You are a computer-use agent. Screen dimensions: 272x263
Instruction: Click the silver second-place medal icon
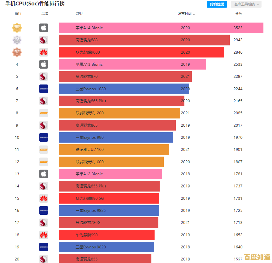click(17, 40)
